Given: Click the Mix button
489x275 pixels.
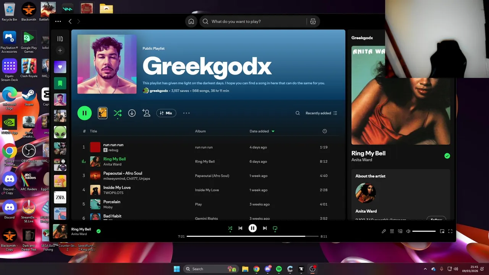Looking at the screenshot, I should click(166, 113).
